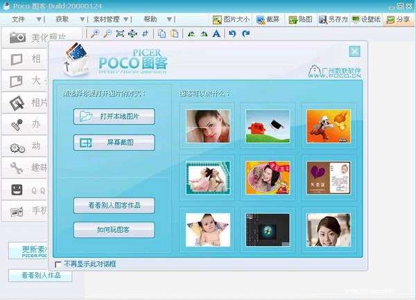416x300 pixels.
Task: Click the 看看别人作品 button in main window
Action: [40, 275]
